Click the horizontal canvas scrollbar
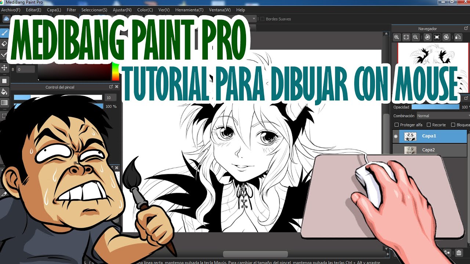The width and height of the screenshot is (470, 264). pyautogui.click(x=255, y=254)
